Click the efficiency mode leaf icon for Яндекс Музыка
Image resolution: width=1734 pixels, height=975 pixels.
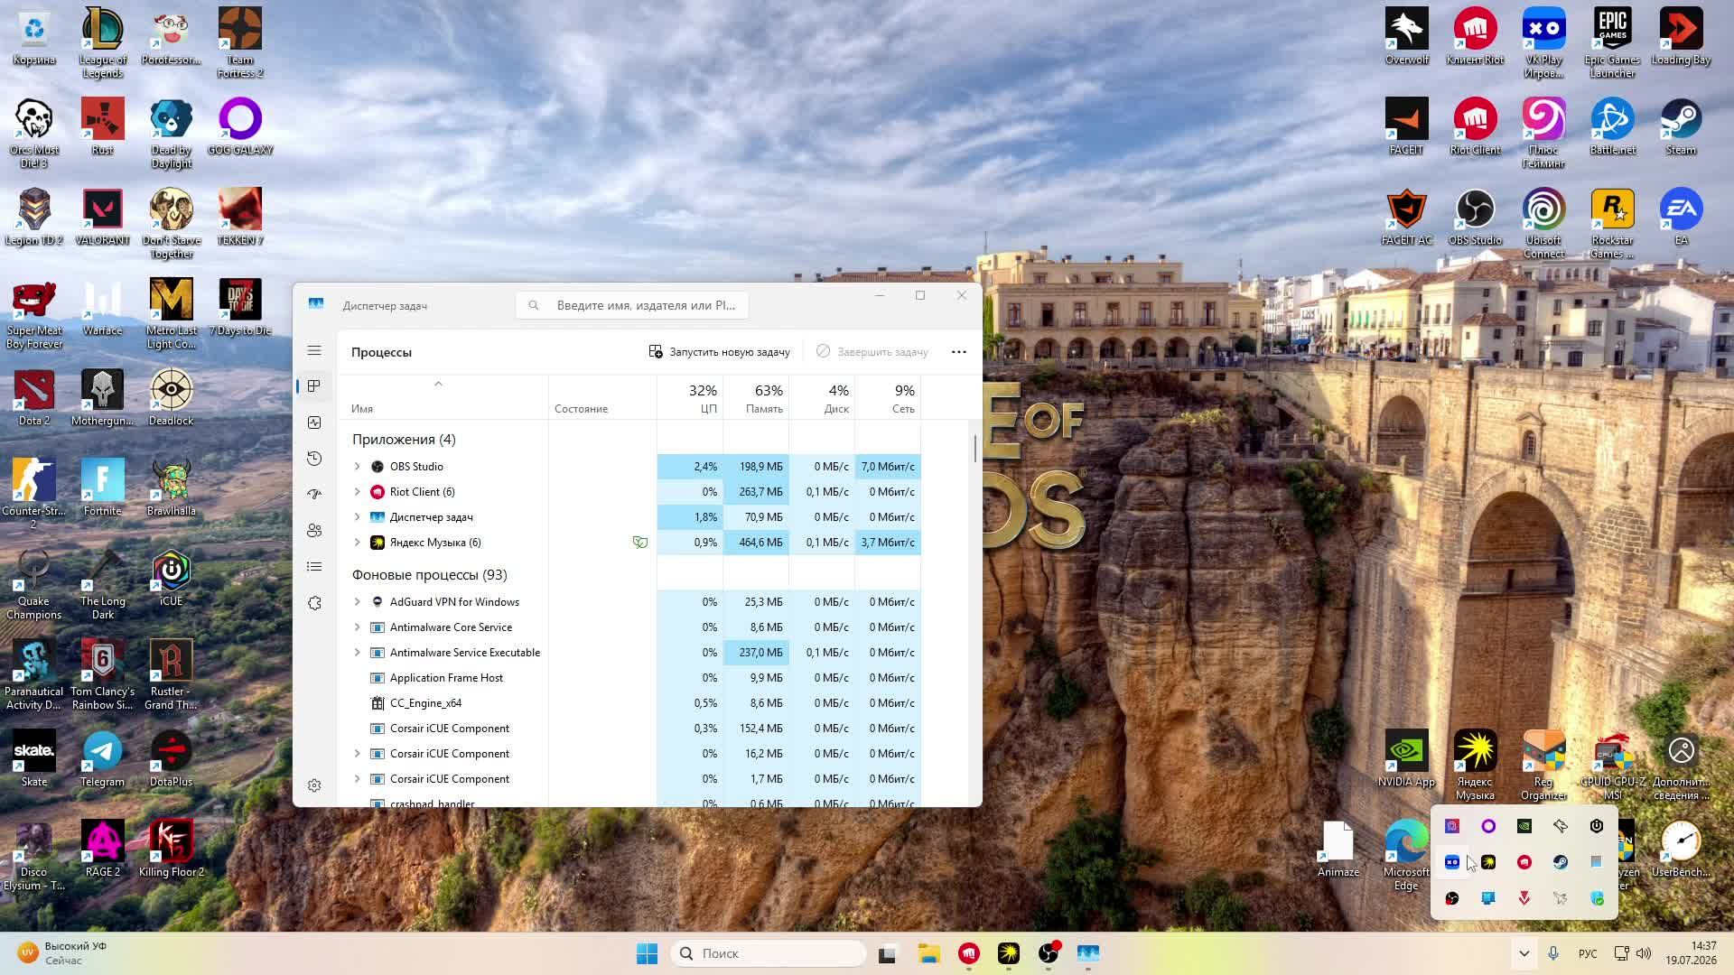click(640, 543)
